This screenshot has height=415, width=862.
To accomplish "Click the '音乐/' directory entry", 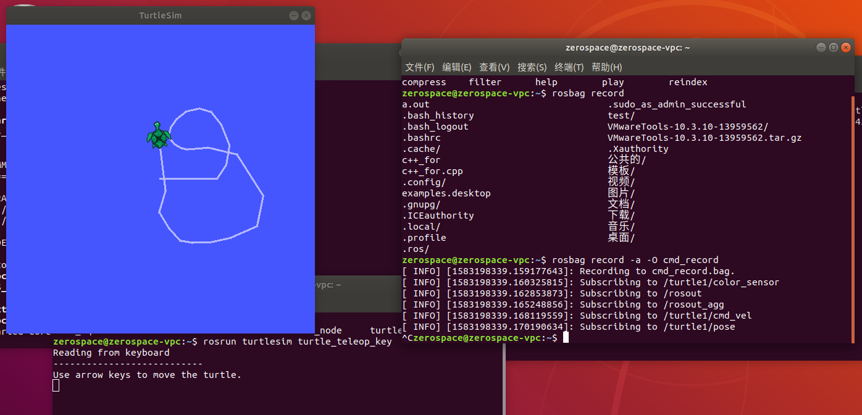I will pyautogui.click(x=621, y=227).
